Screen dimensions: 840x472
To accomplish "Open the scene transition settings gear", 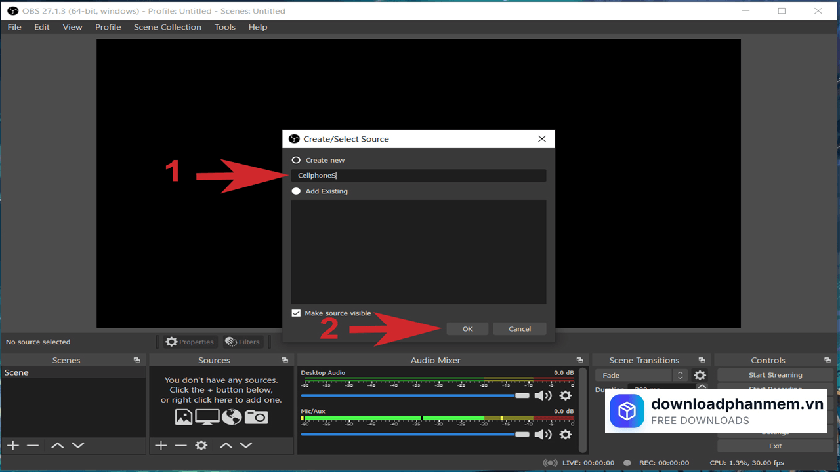I will (700, 375).
